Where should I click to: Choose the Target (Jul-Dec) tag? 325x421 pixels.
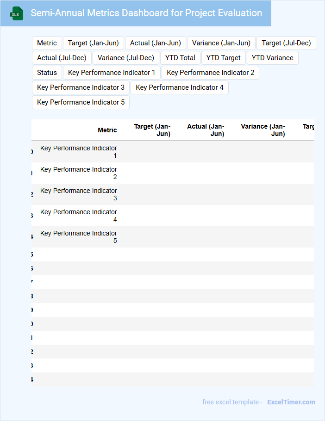[286, 43]
